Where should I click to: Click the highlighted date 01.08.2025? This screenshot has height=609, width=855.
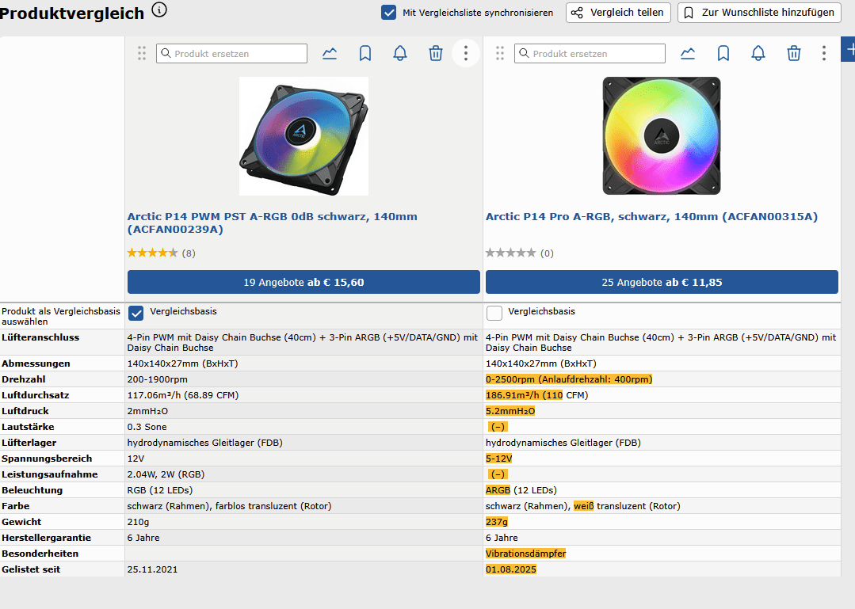tap(511, 569)
